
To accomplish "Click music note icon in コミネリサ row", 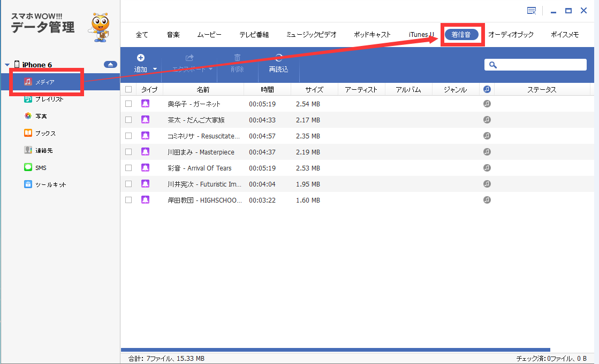I will [x=487, y=135].
